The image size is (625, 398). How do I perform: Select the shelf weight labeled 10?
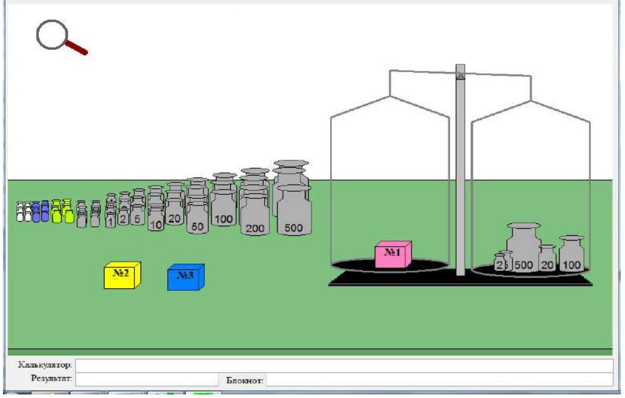[156, 220]
